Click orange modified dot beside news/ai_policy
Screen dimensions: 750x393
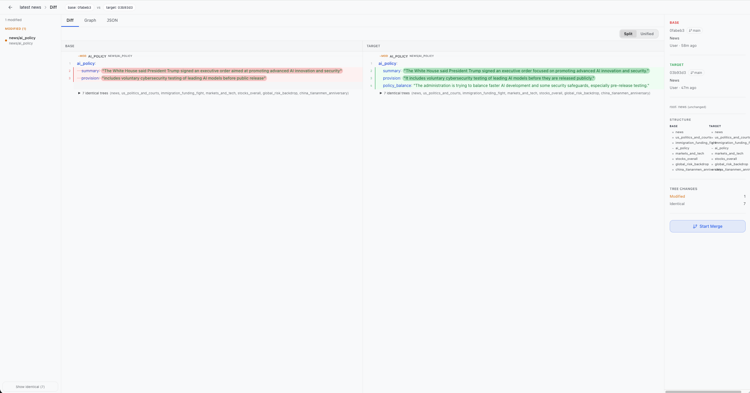pos(6,40)
